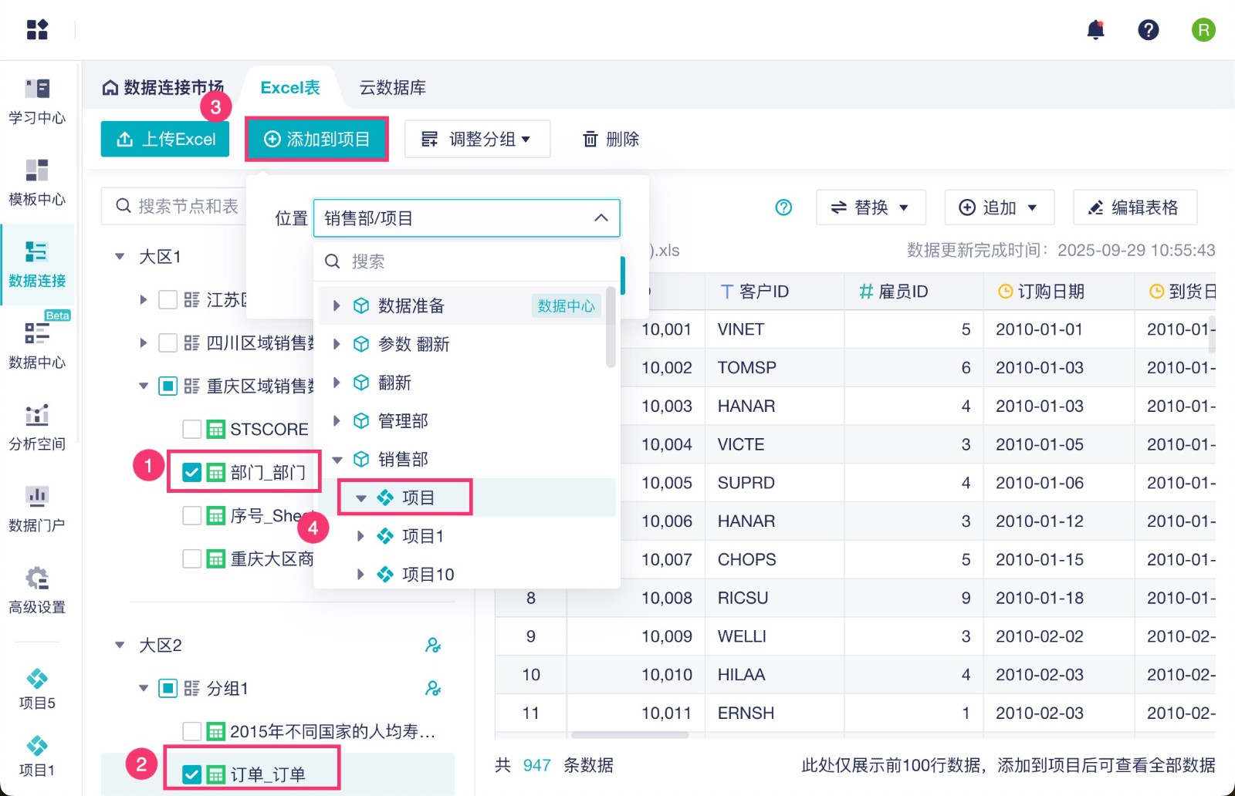This screenshot has height=796, width=1235.
Task: Click the 订购日期 column type icon
Action: point(1005,292)
